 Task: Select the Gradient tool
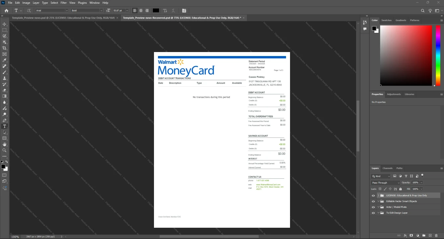coord(4,96)
